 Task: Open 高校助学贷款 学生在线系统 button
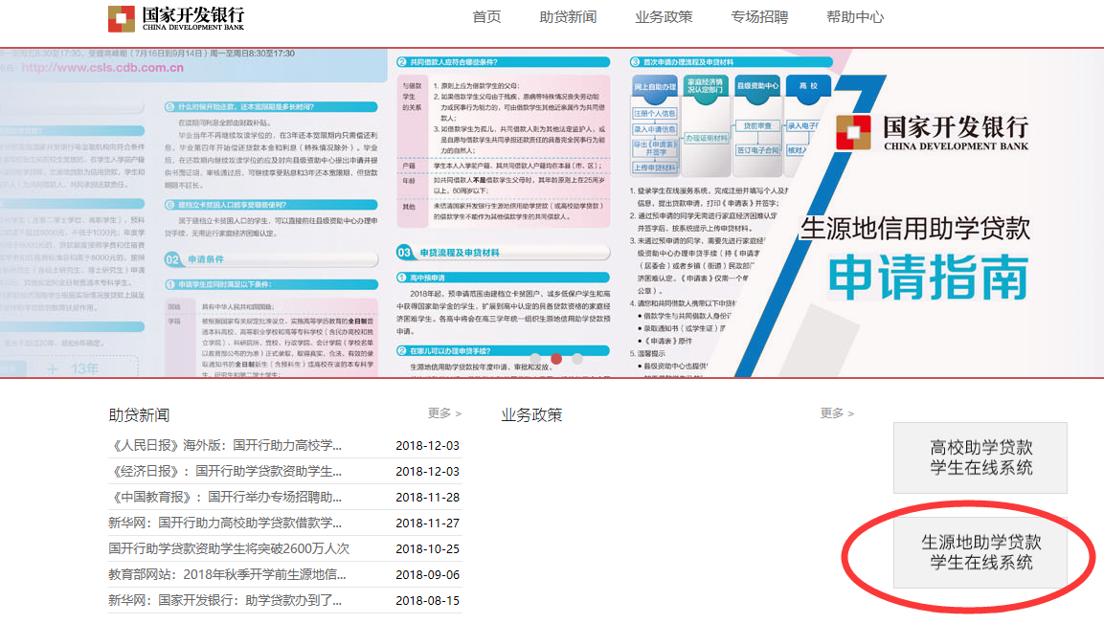pos(980,457)
